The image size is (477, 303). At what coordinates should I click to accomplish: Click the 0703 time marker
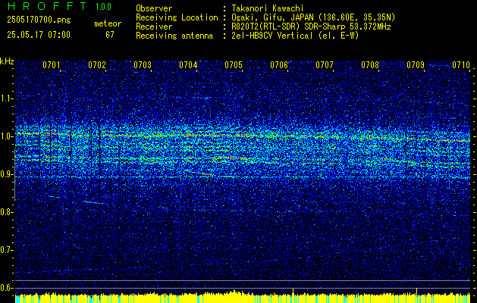pos(143,65)
